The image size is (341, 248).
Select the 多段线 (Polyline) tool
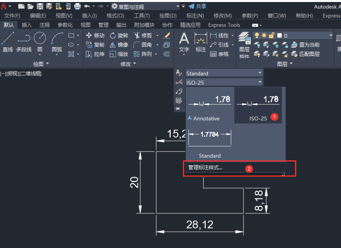pyautogui.click(x=24, y=42)
